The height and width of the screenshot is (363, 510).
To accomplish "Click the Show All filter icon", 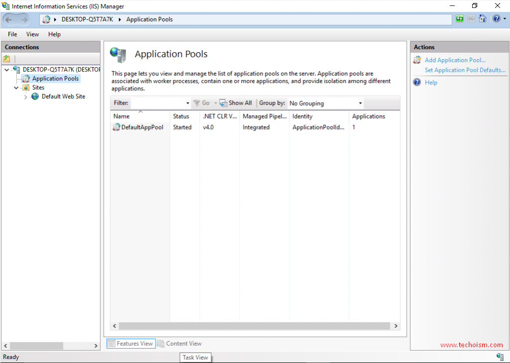I will (x=223, y=103).
